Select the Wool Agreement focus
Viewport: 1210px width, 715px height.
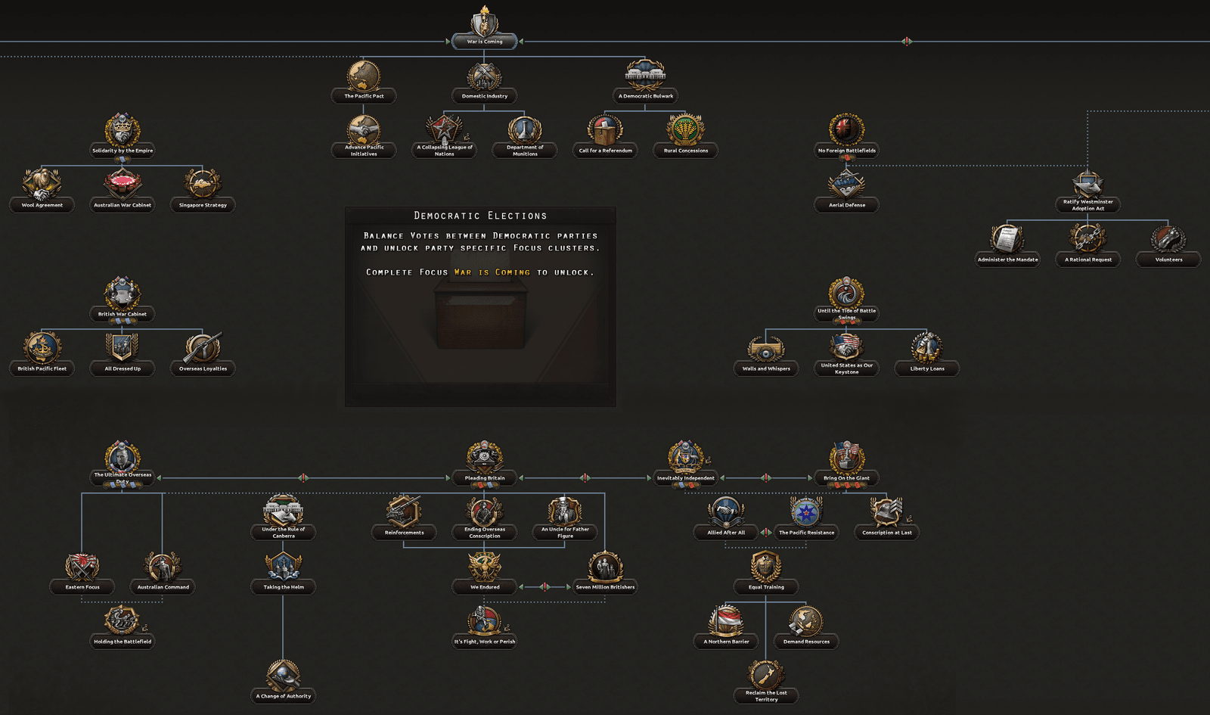(x=42, y=192)
